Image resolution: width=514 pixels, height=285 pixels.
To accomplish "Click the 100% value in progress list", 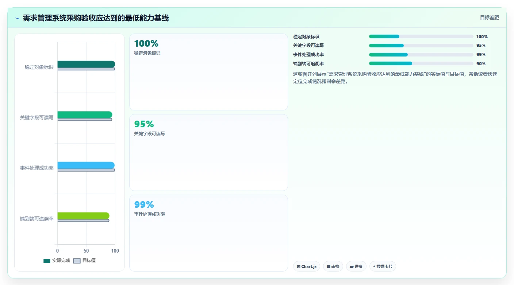I will [482, 36].
